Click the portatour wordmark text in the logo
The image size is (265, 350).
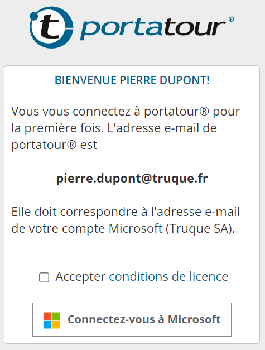153,28
